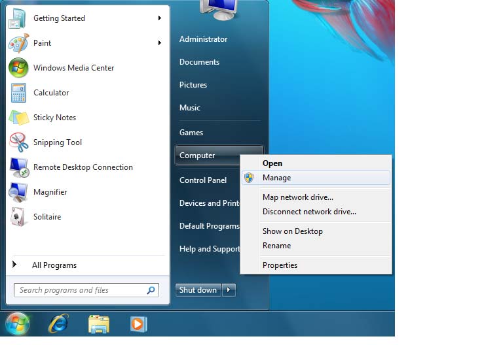Viewport: 503px width, 345px height.
Task: Open Help and Support
Action: point(209,249)
